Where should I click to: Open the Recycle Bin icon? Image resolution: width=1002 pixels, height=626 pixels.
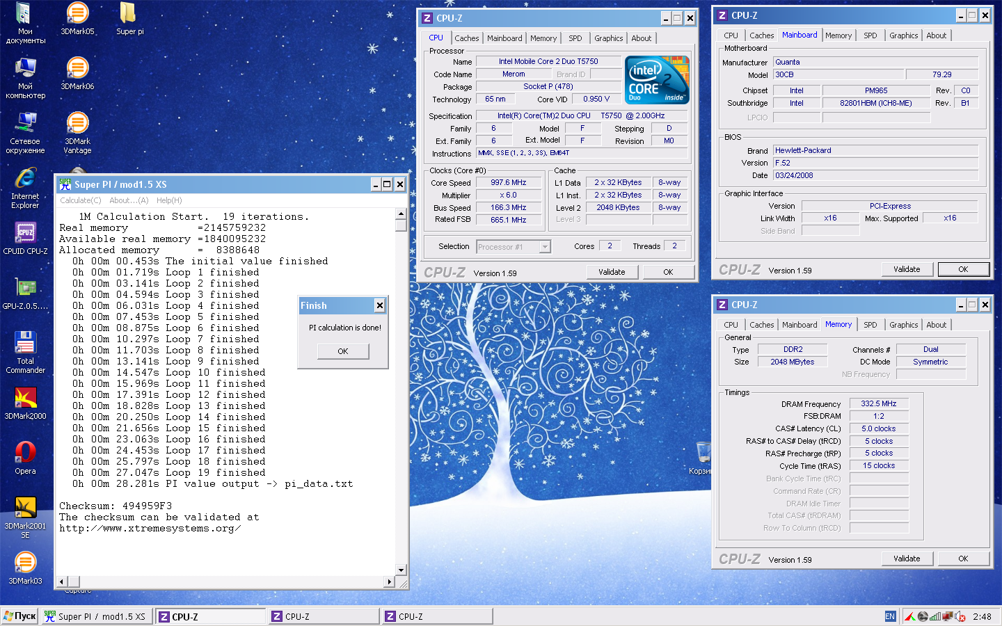click(x=702, y=458)
